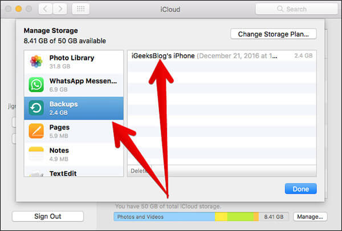Click the Sign Out button
This screenshot has height=231, width=342.
pos(47,217)
